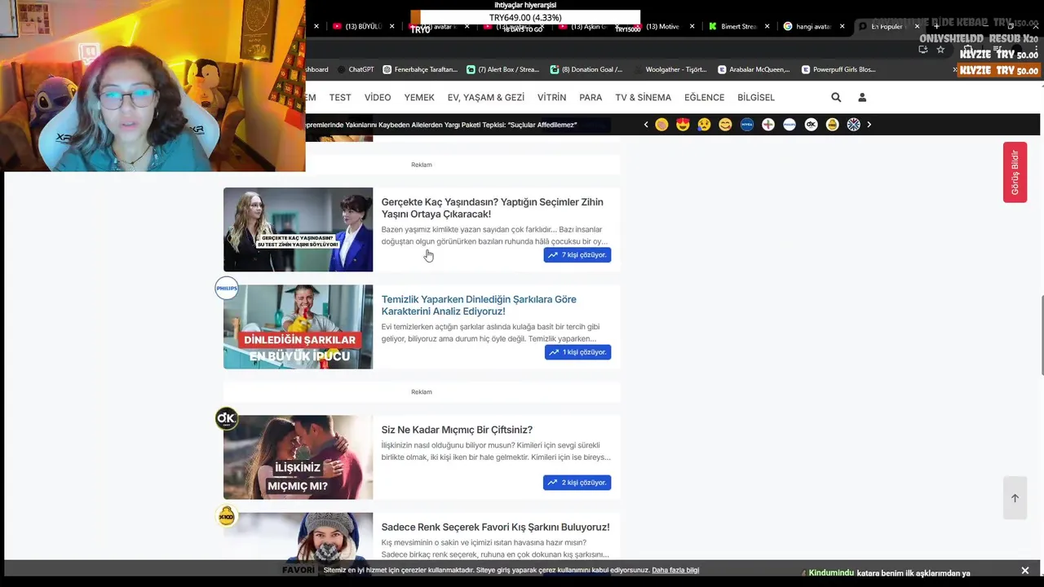Close the Bimert Stream browser tab

click(767, 26)
